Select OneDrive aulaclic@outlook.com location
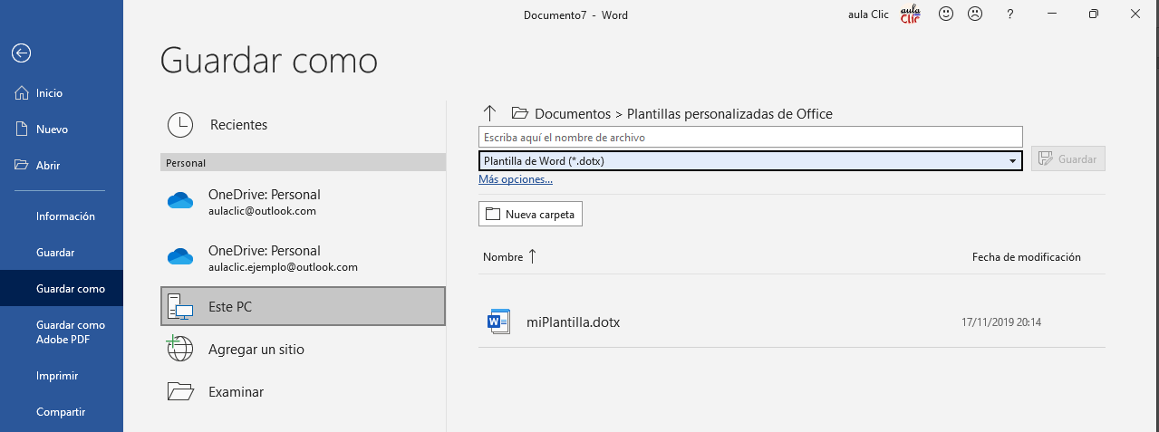This screenshot has height=432, width=1159. pos(263,202)
